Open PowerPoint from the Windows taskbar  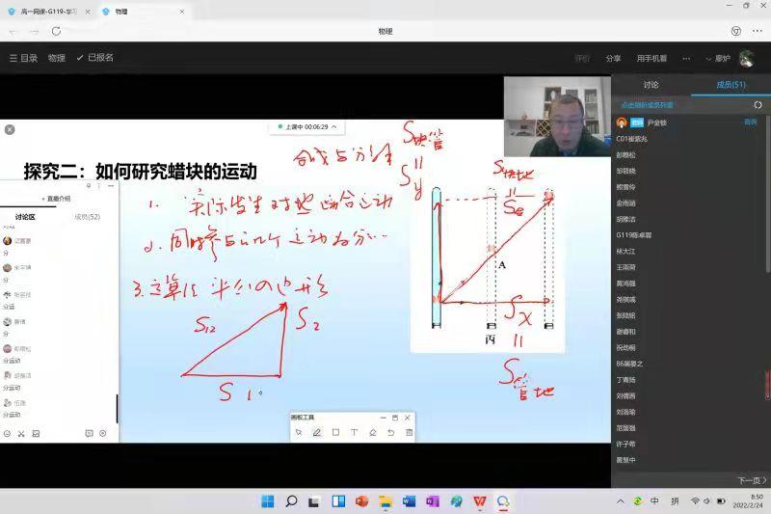coord(361,501)
